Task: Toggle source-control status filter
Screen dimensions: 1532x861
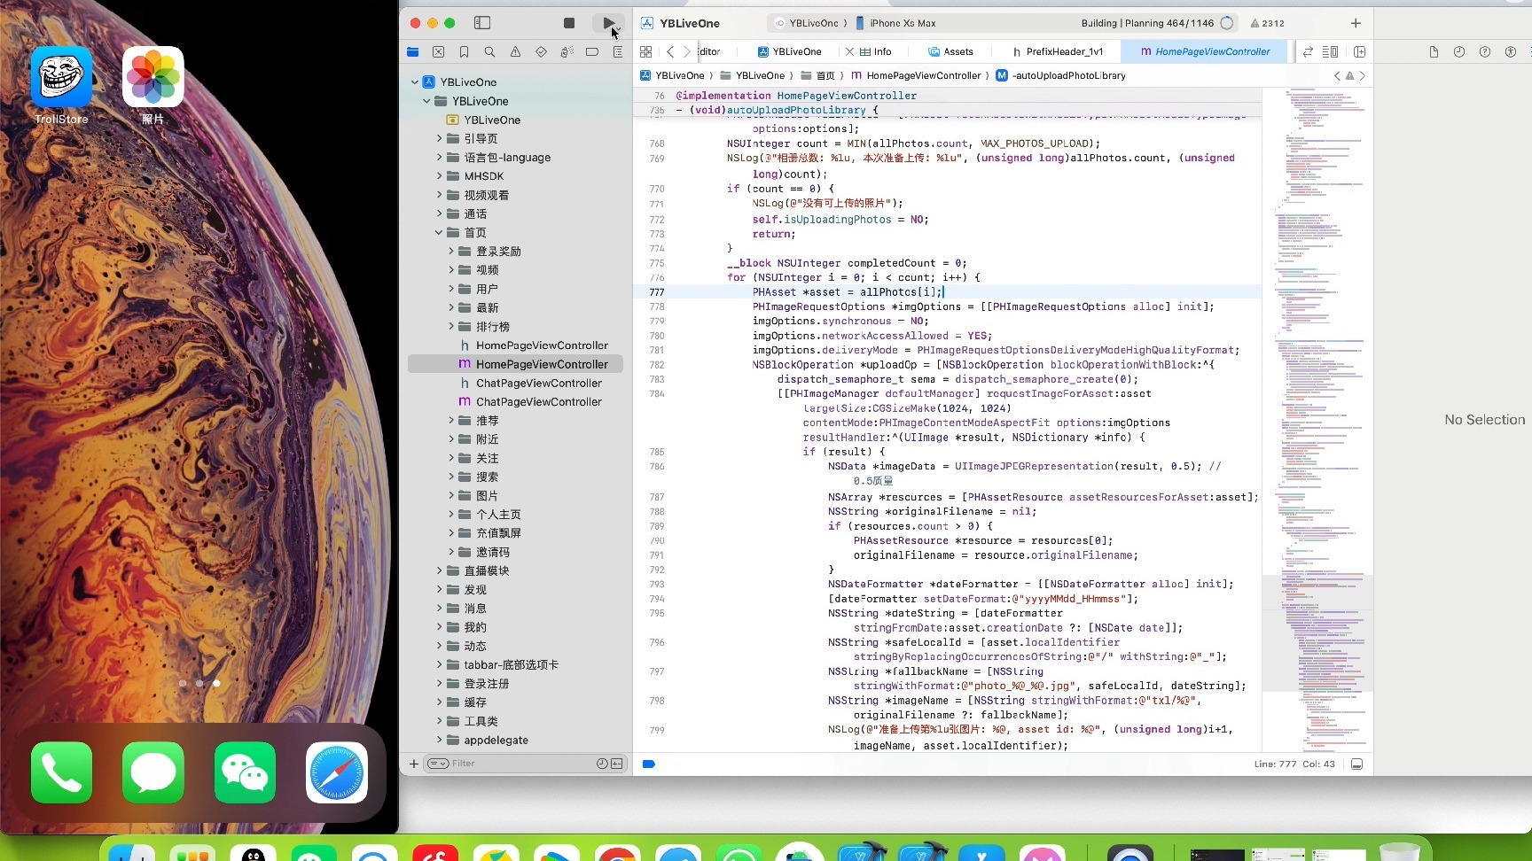Action: [617, 764]
